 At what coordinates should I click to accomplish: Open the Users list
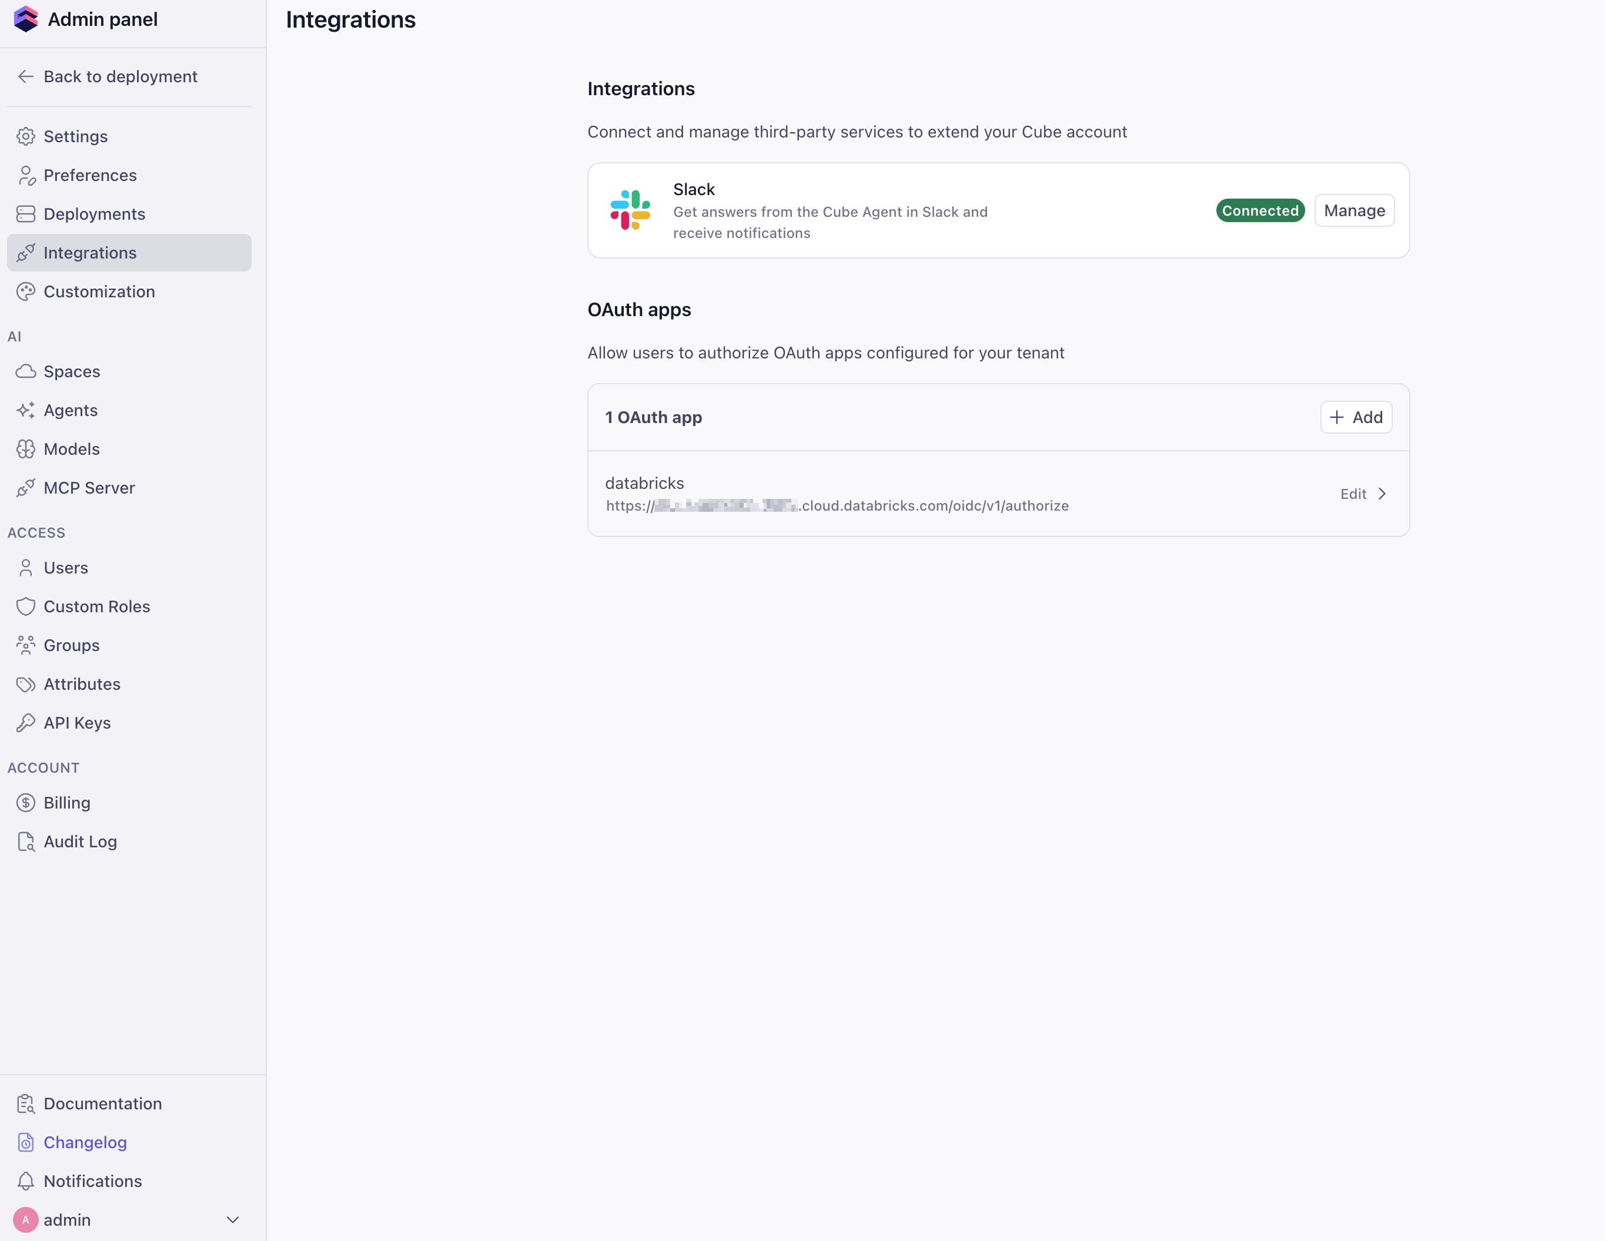(129, 568)
